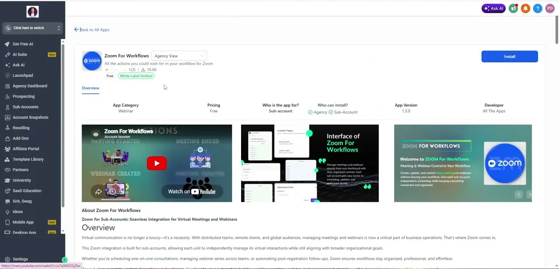
Task: Collapse sidebar with green arrow button
Action: pos(65,260)
